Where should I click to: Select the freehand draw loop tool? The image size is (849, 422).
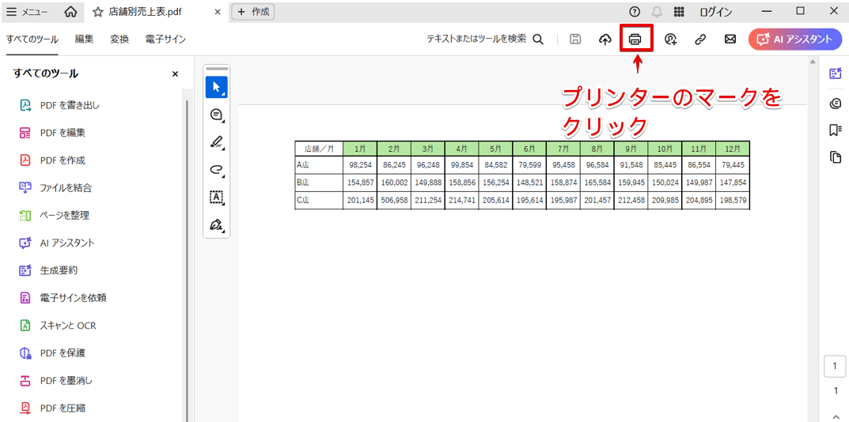[217, 170]
